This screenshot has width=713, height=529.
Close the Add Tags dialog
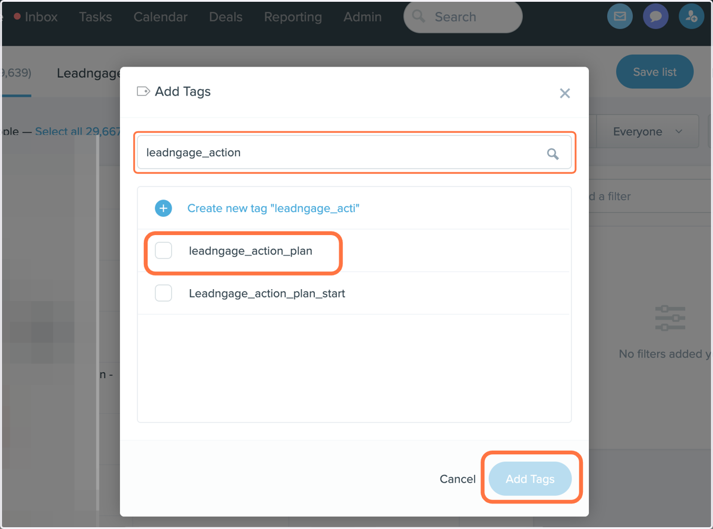(x=565, y=93)
